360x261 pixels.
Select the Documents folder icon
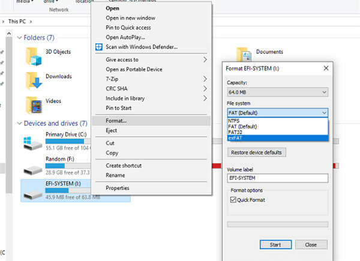244,55
